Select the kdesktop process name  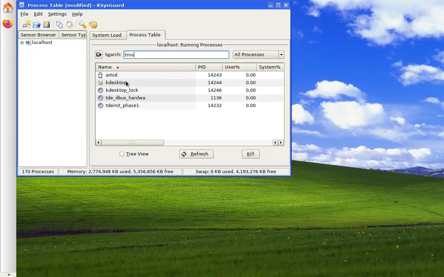click(117, 83)
